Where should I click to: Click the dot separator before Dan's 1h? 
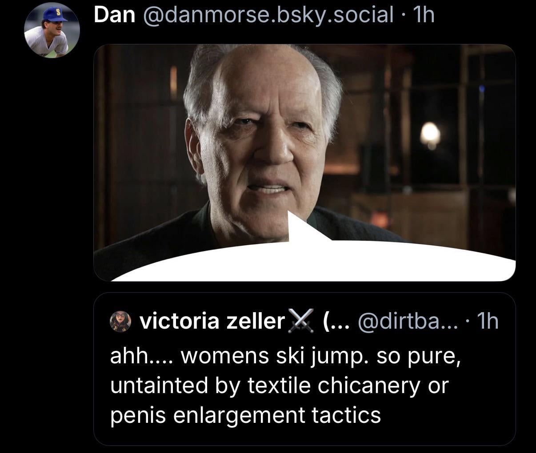coord(403,16)
